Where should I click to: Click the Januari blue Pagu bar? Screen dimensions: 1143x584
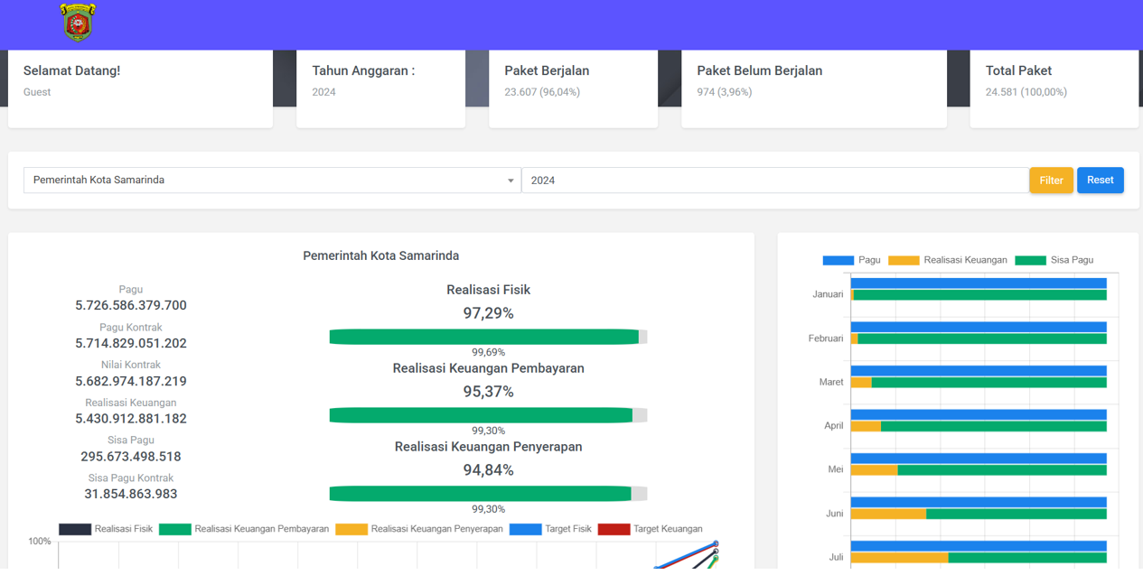[979, 283]
